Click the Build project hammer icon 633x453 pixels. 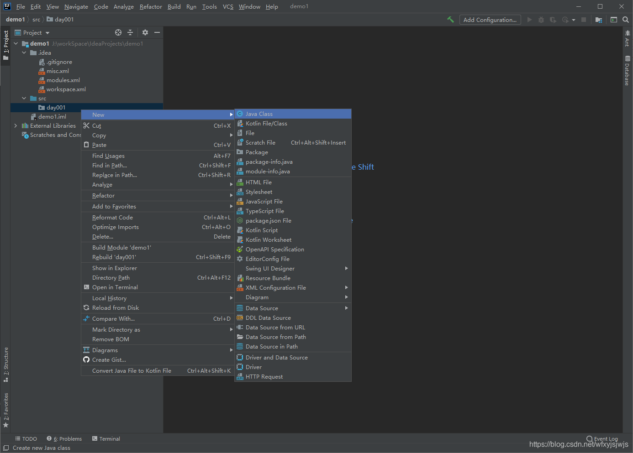(450, 20)
